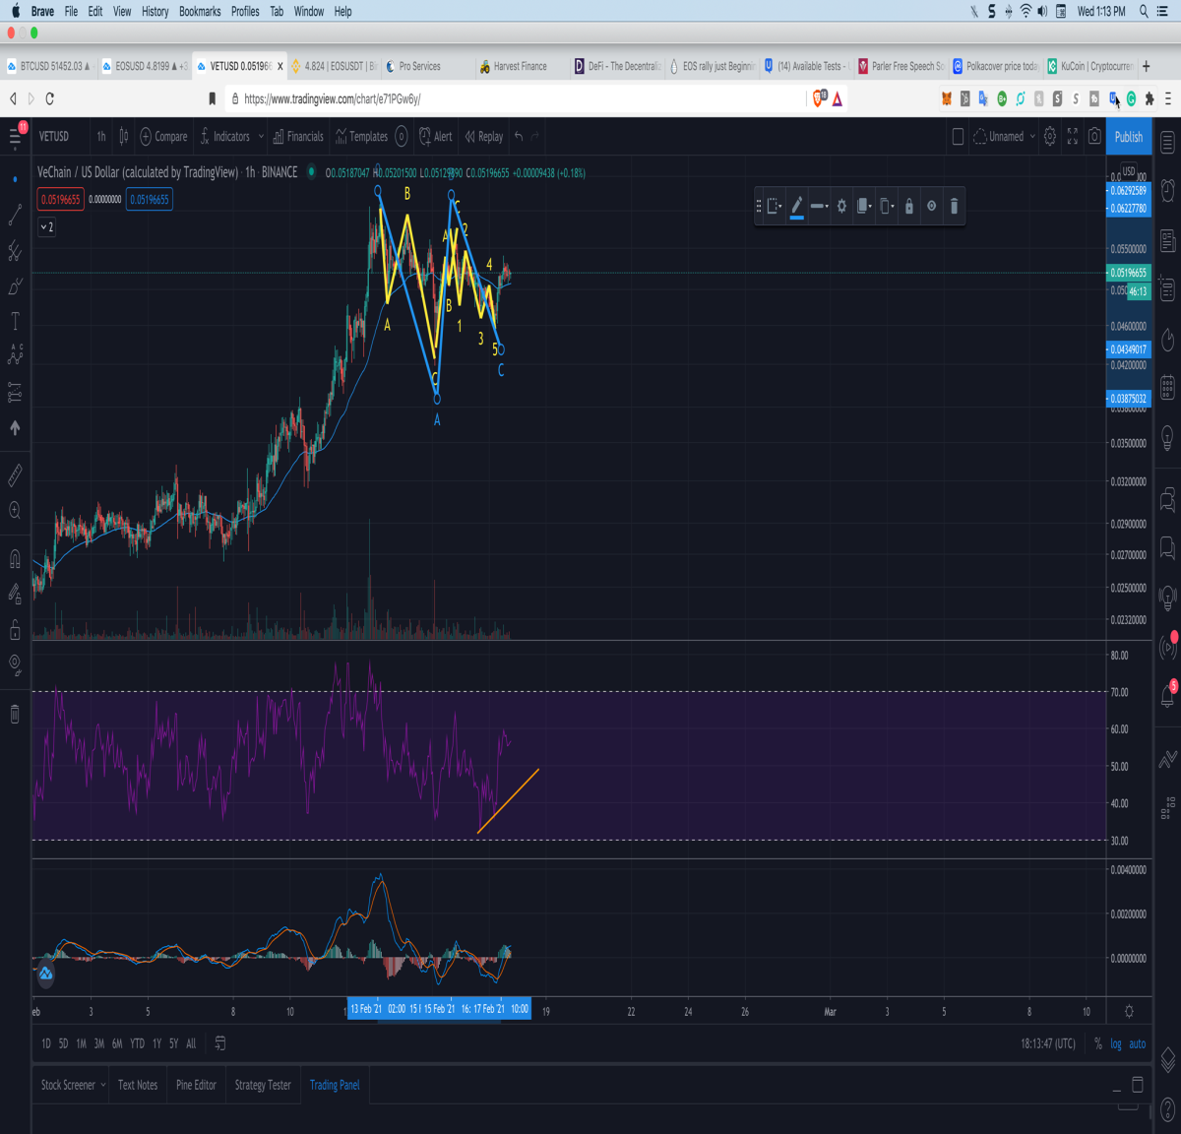Create an Alert from the toolbar
This screenshot has width=1181, height=1134.
click(436, 137)
